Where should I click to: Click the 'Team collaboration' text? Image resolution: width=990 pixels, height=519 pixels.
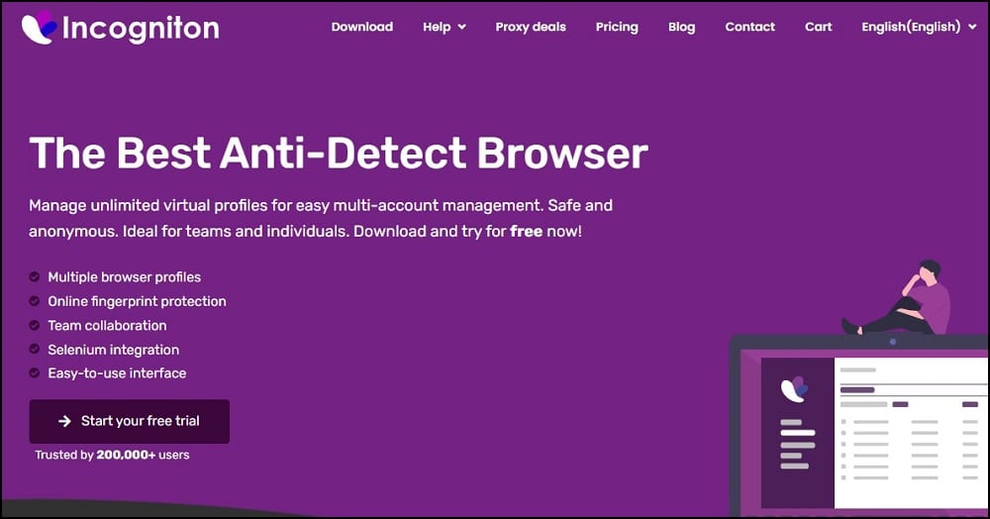tap(107, 325)
